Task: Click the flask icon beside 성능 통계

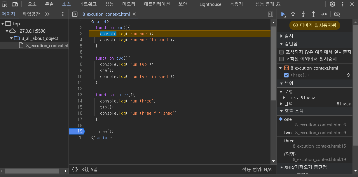Action: (x=278, y=4)
